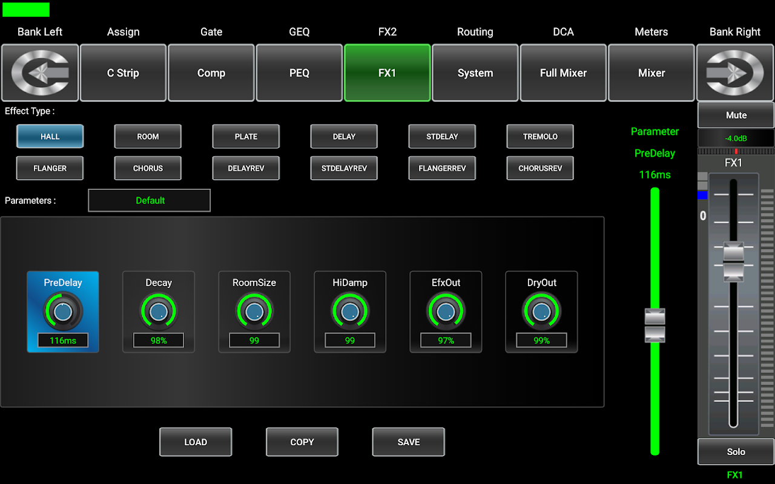This screenshot has height=484, width=775.
Task: Click the DCA label above Full Mixer
Action: click(x=563, y=32)
